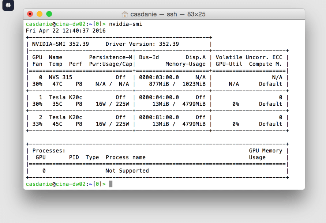Click the 'Not Supported' process entry
Viewport: 326px width, 223px height.
(127, 171)
